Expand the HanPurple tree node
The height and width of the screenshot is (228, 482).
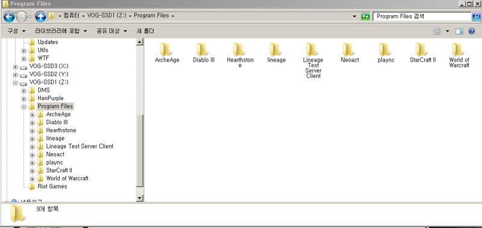(x=24, y=99)
